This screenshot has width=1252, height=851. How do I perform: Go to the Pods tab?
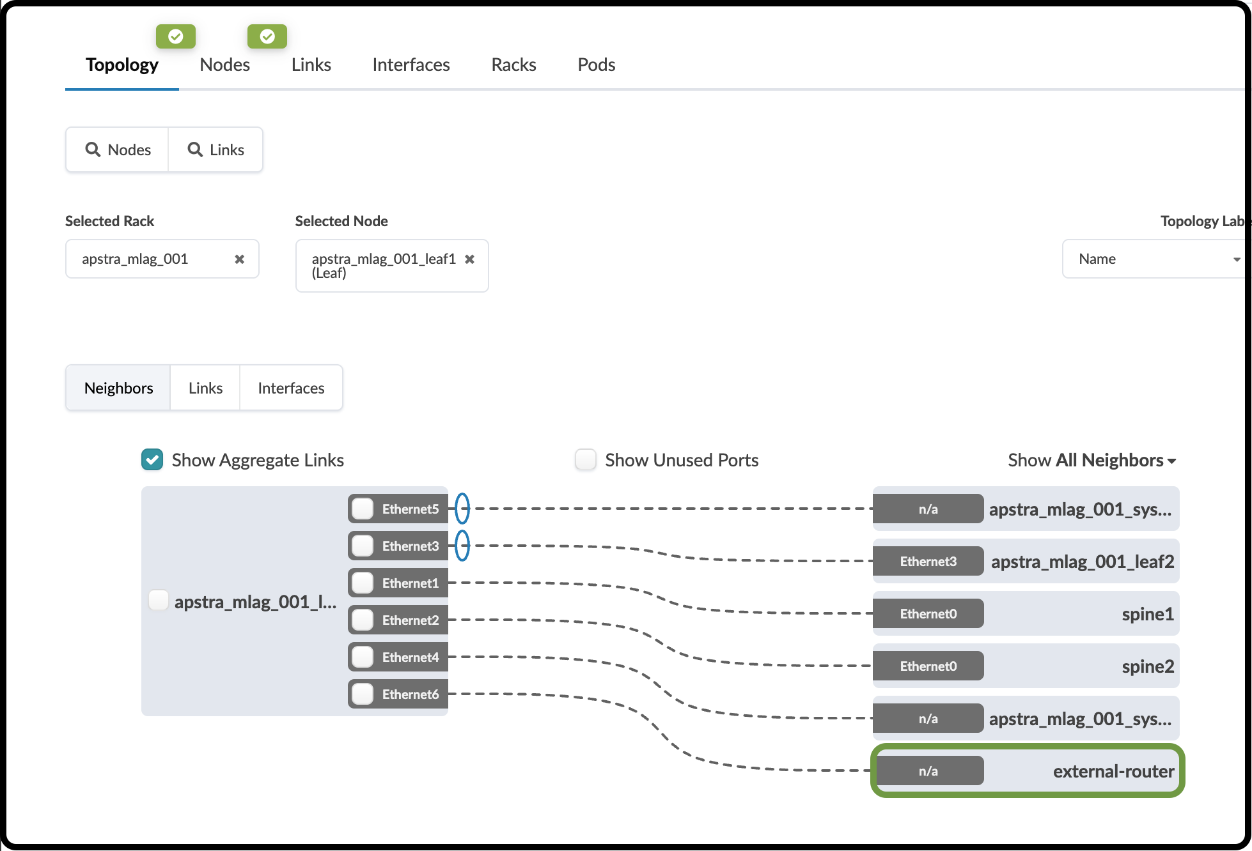597,65
